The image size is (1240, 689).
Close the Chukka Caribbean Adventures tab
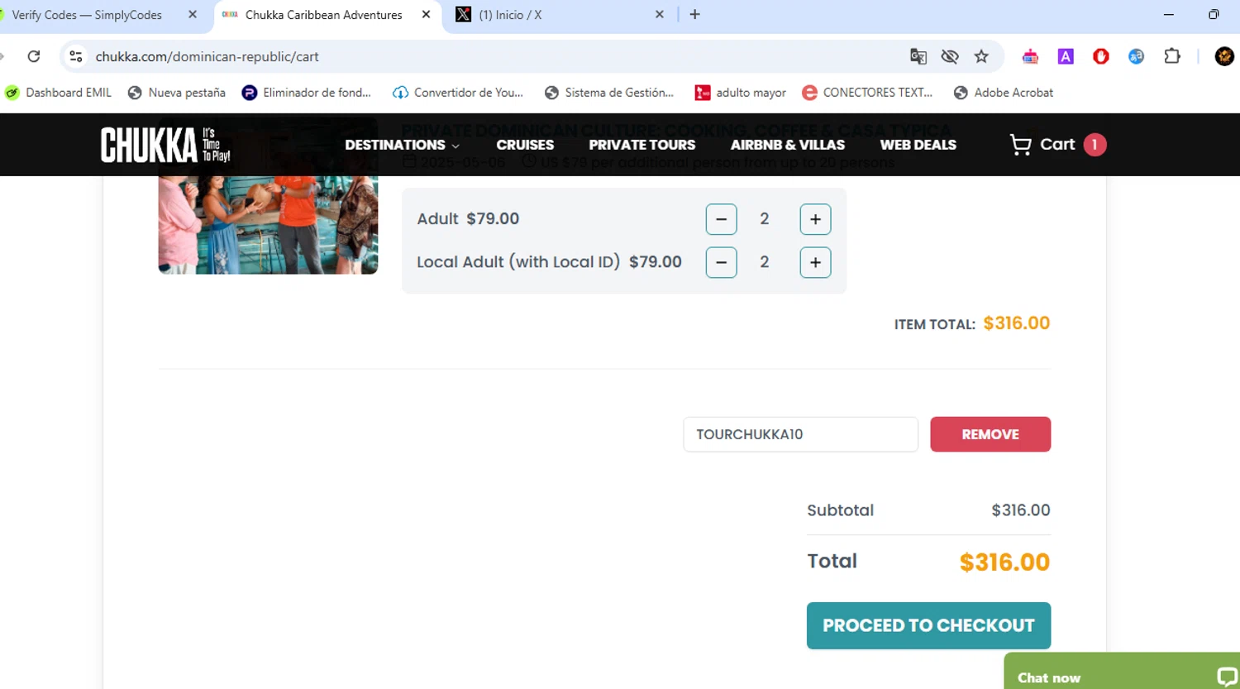[427, 14]
